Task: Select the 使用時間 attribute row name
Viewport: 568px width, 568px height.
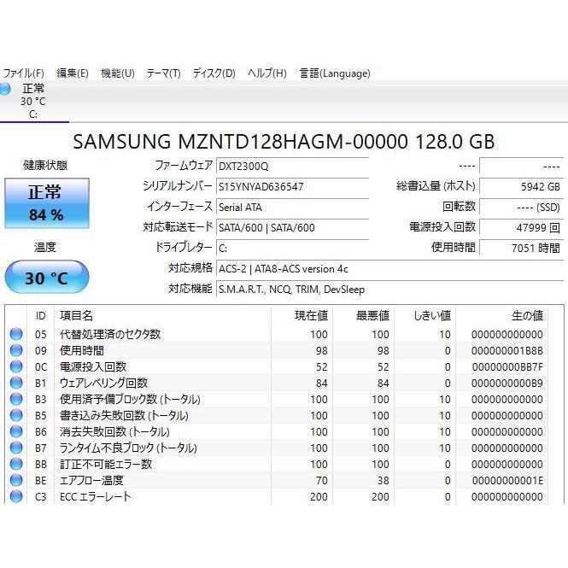Action: coord(82,350)
